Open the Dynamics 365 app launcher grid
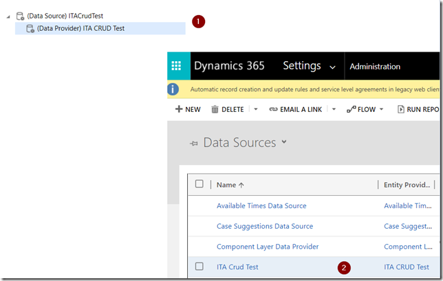The width and height of the screenshot is (443, 281). [x=176, y=66]
